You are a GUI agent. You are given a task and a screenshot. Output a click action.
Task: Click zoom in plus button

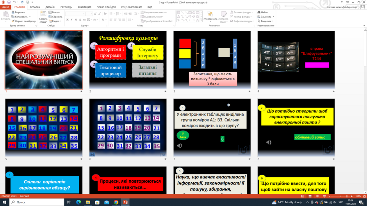351,196
